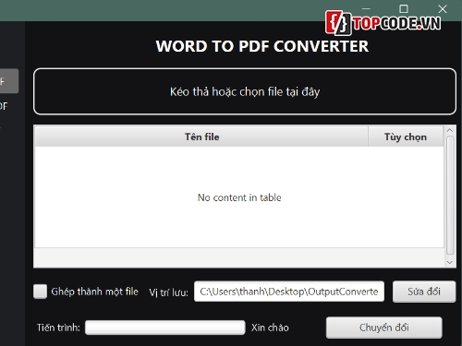Image resolution: width=462 pixels, height=346 pixels.
Task: Click the drop zone 'Kéo thả hoặc chọn file tại đây'
Action: (x=245, y=91)
